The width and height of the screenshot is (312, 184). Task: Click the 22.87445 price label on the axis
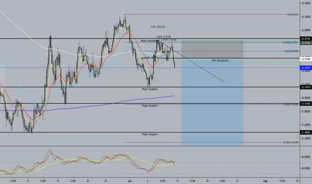tap(306, 39)
